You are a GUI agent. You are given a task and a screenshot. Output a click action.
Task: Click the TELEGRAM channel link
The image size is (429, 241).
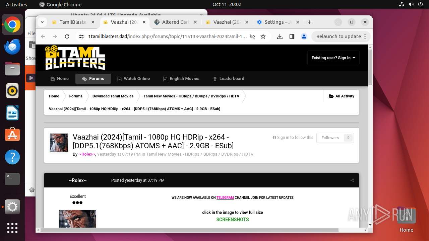[225, 197]
